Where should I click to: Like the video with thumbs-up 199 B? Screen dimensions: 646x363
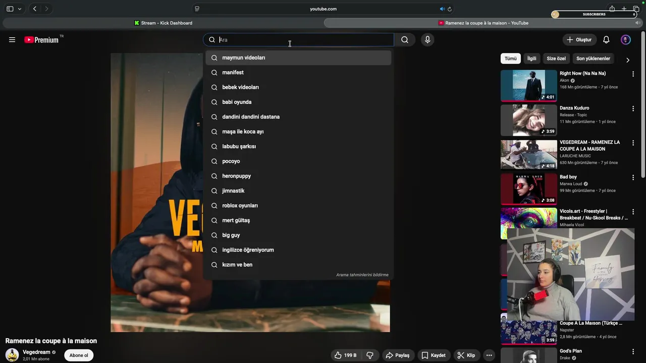(x=346, y=355)
